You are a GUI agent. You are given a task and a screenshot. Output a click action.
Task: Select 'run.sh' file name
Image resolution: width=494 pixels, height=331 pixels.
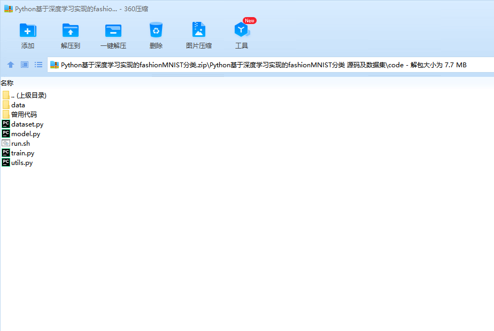20,144
